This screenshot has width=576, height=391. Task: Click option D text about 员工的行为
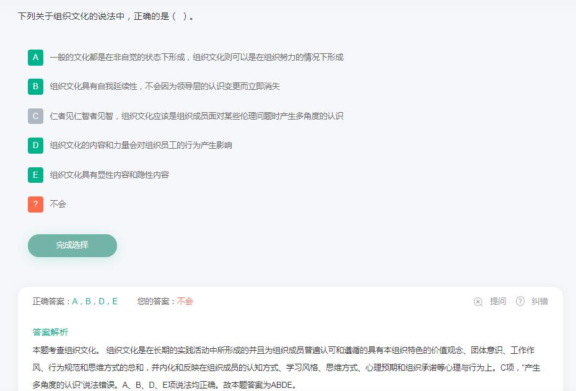[141, 145]
